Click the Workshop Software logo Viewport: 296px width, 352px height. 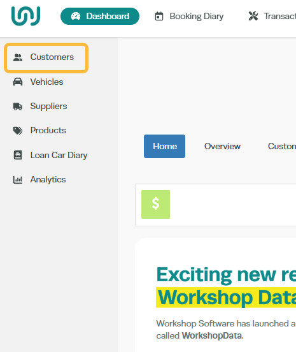coord(25,16)
